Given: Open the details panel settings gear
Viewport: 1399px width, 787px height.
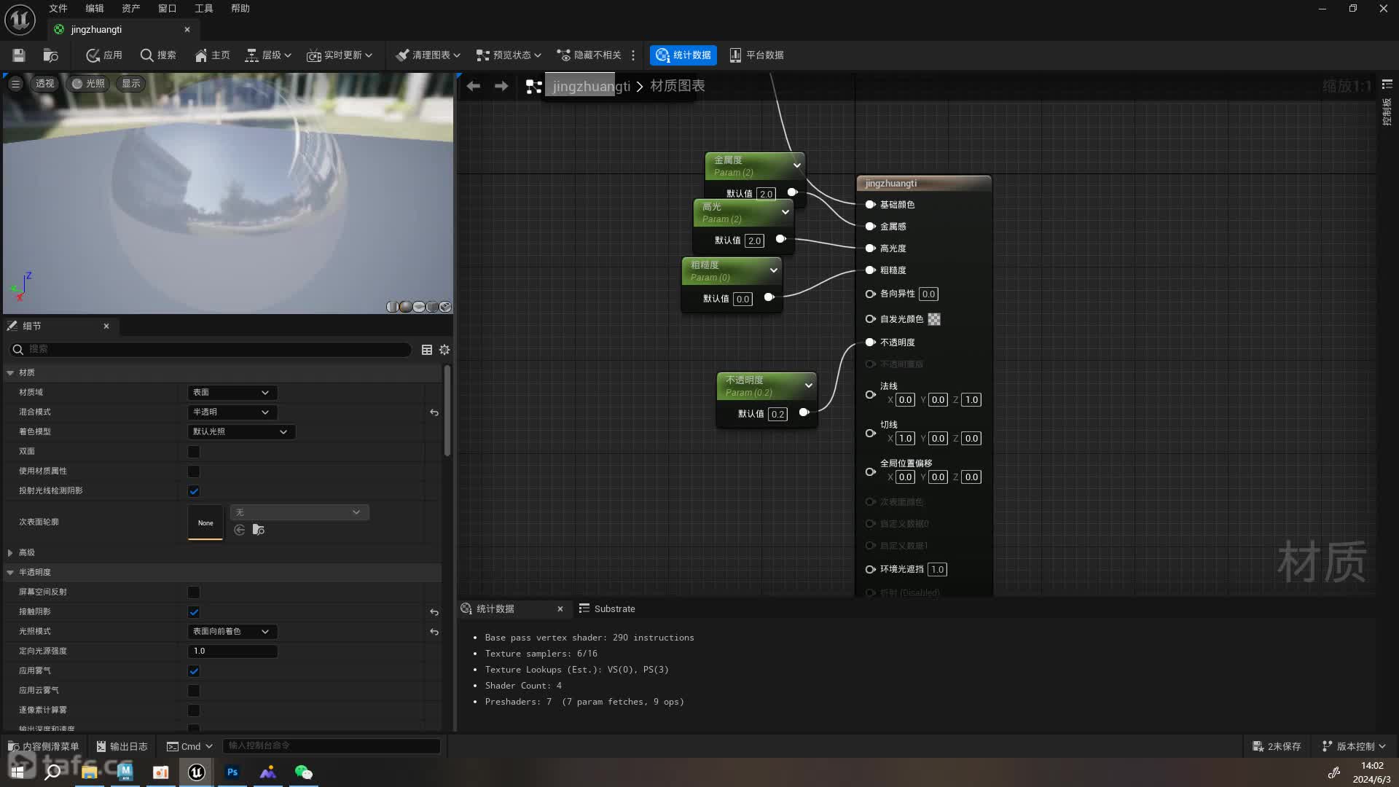Looking at the screenshot, I should (444, 350).
